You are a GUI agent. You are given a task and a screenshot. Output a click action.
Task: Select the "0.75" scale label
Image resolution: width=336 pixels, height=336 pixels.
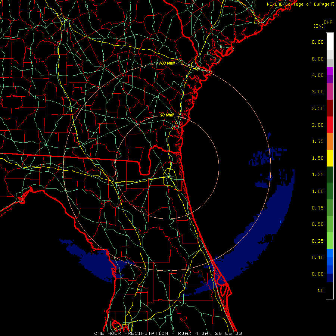tap(318, 208)
